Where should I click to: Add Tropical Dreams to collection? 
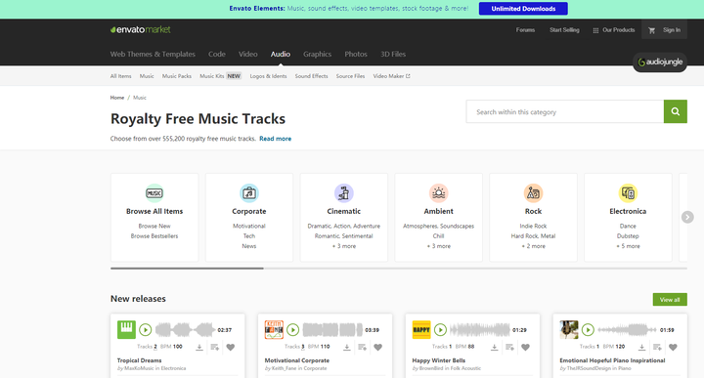[214, 347]
